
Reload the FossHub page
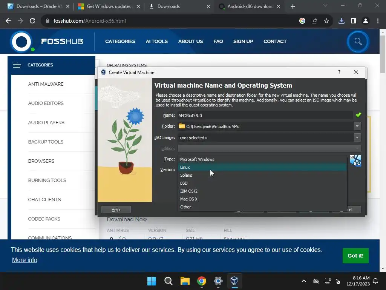(x=32, y=21)
